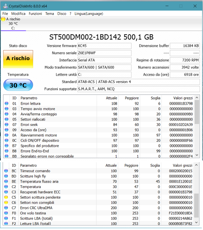Click the blue status dot for Settori riallocati

click(x=6, y=119)
